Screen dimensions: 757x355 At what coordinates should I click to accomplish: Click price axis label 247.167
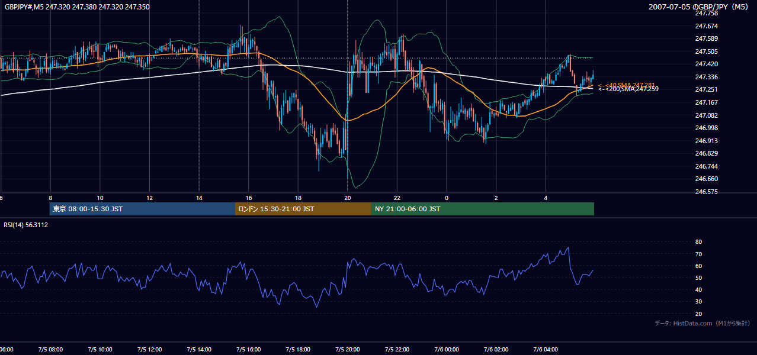tap(706, 102)
